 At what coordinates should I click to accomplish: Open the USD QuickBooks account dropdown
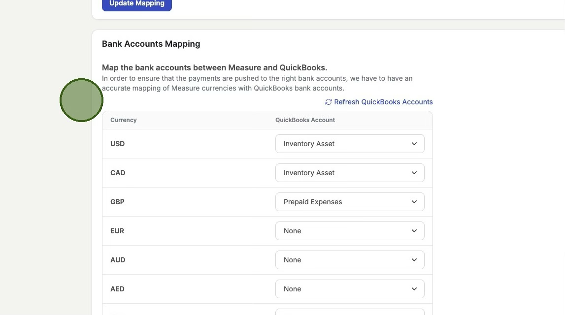coord(349,144)
